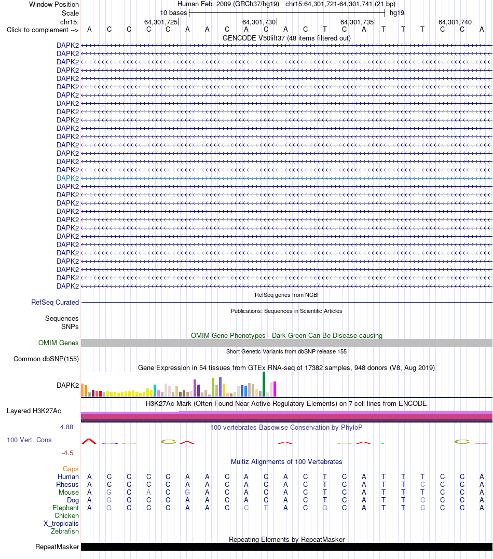Select the 'Human' alignment row label

(68, 476)
